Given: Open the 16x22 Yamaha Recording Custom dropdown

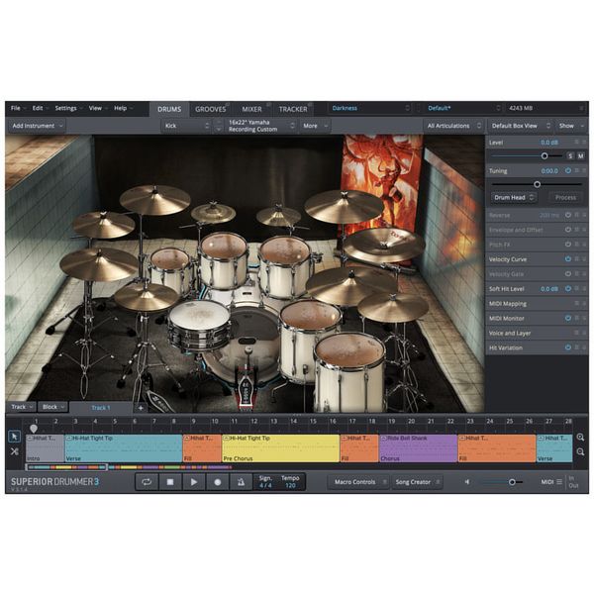Looking at the screenshot, I should point(261,126).
